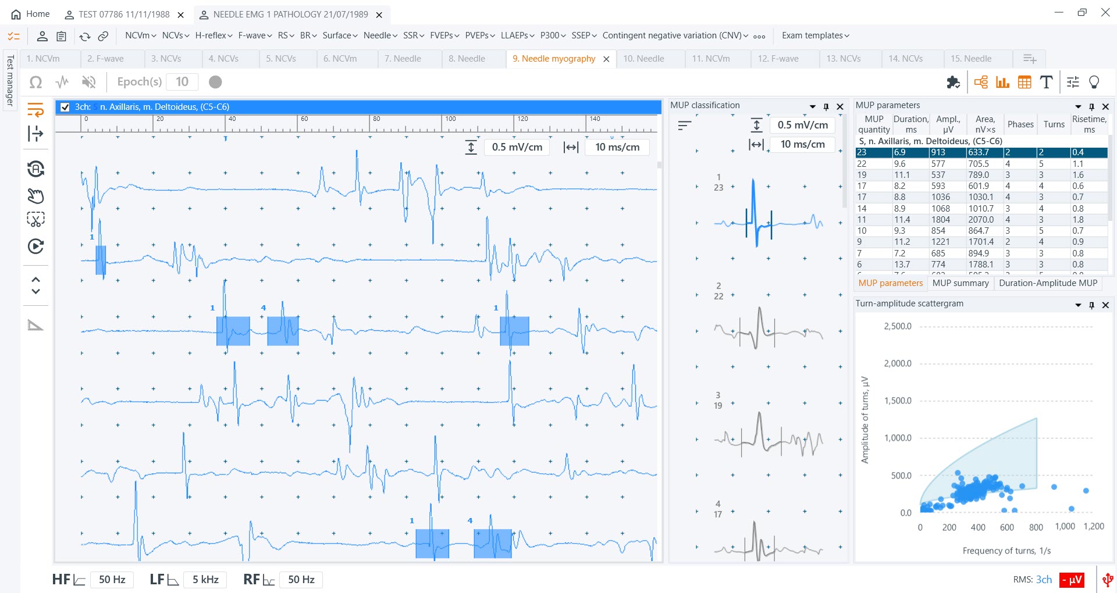Open the Duration-Amplitude MUP tab
The image size is (1117, 593).
pos(1048,283)
